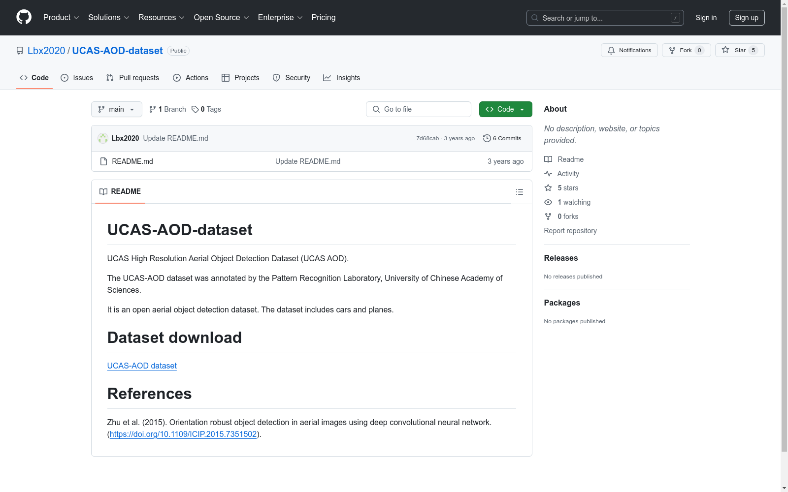Open the Issues tab icon
This screenshot has width=788, height=492.
coord(65,77)
